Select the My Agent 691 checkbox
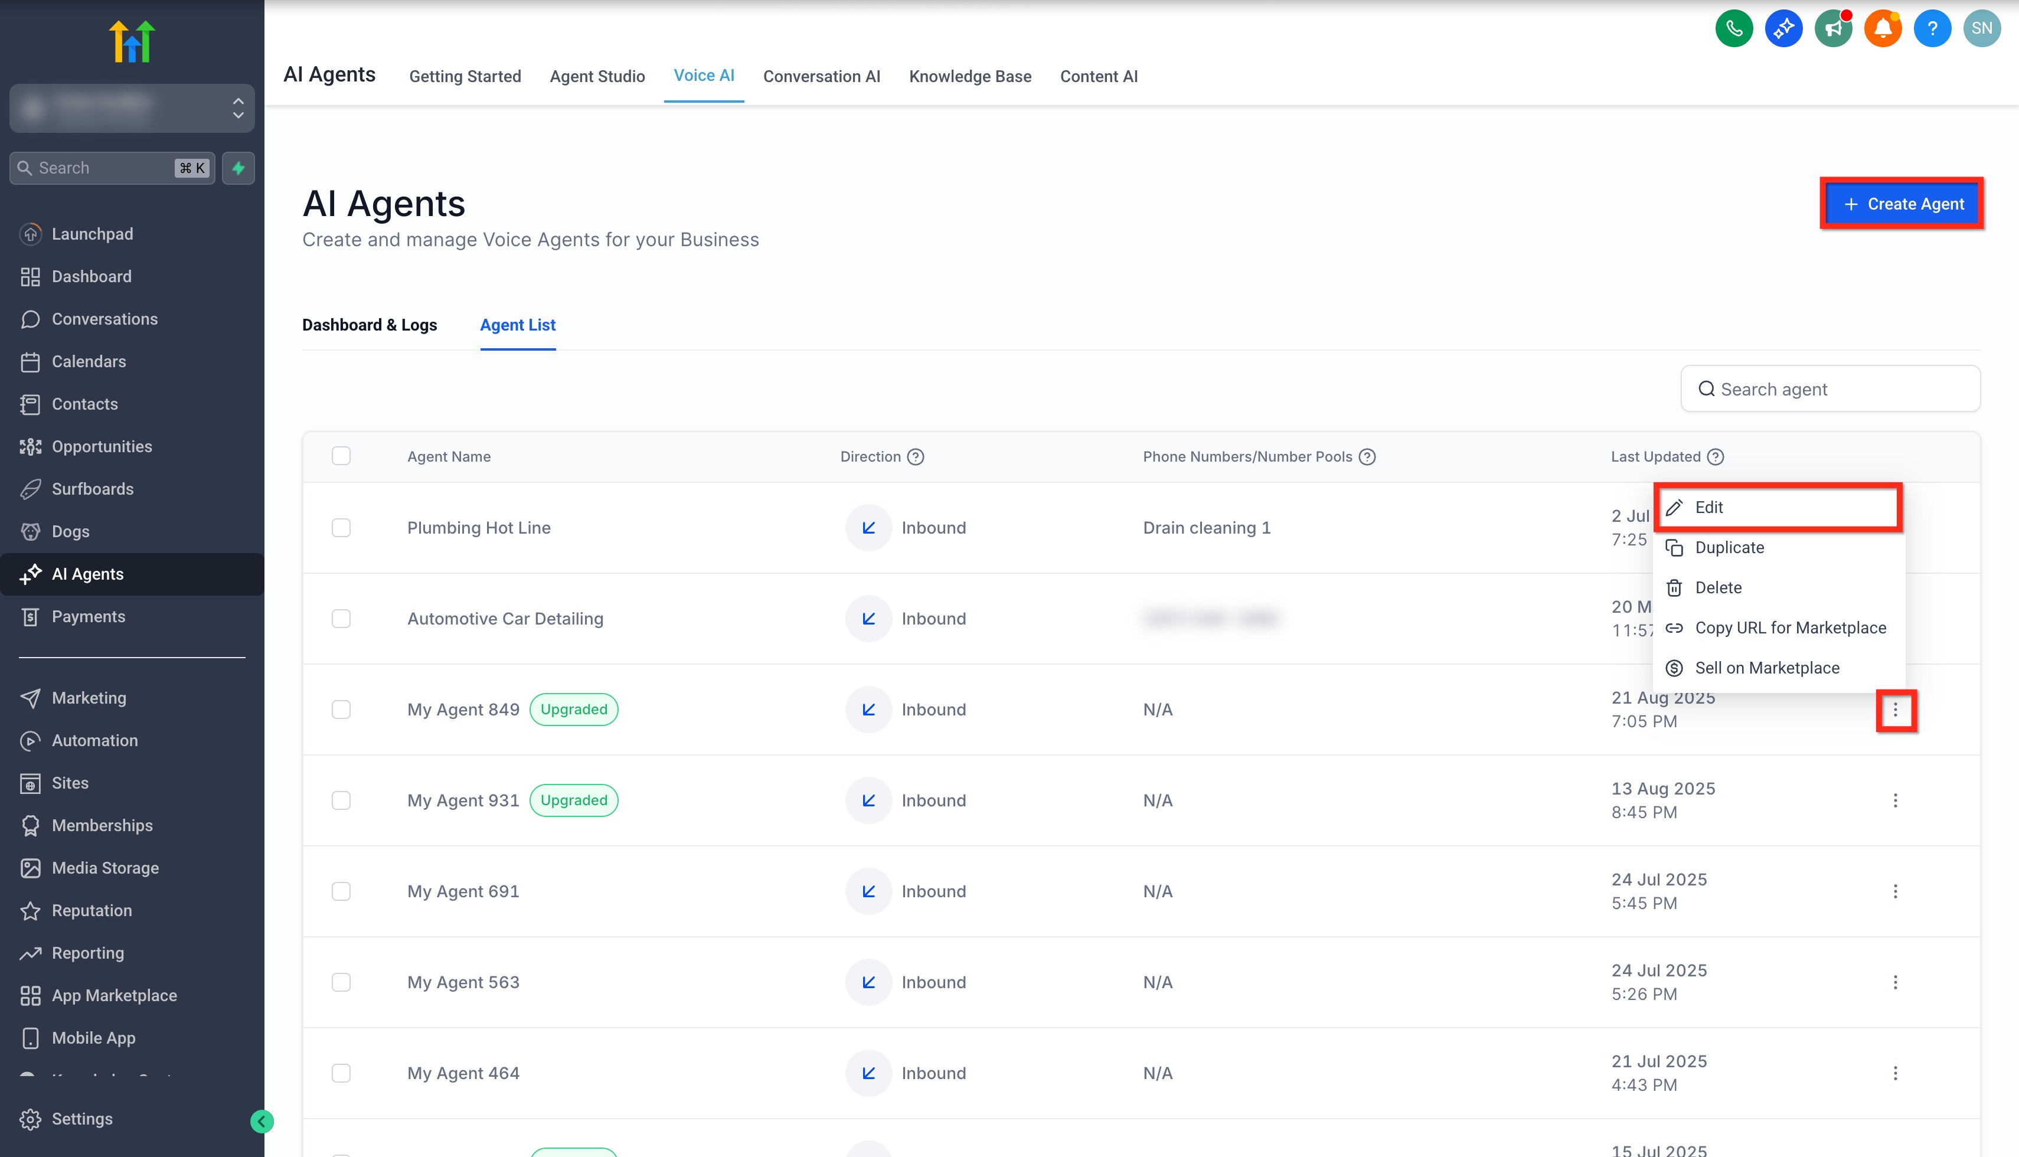Image resolution: width=2019 pixels, height=1157 pixels. 341,891
